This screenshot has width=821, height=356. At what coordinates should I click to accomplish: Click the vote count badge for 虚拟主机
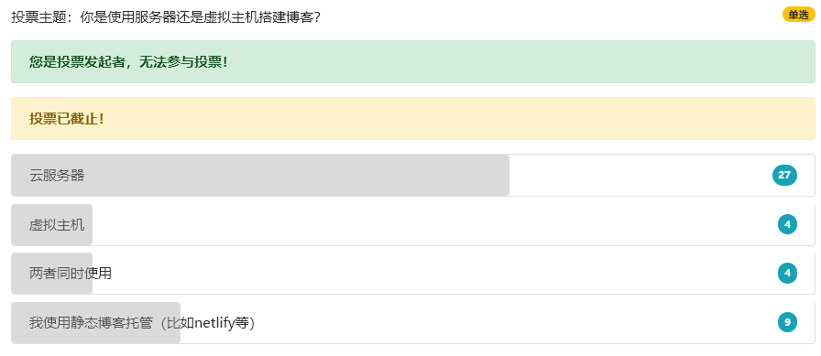click(x=787, y=225)
